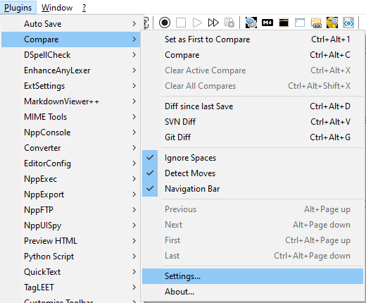The image size is (366, 303).
Task: Toggle the Detect Moves option
Action: 253,173
